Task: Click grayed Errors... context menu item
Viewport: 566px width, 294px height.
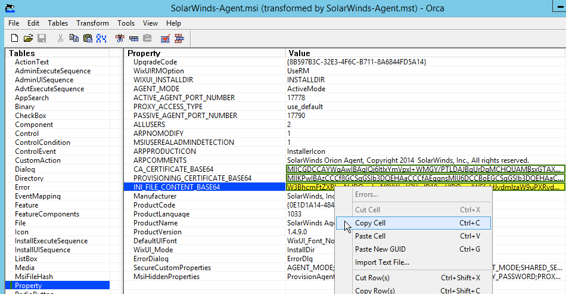Action: point(413,194)
